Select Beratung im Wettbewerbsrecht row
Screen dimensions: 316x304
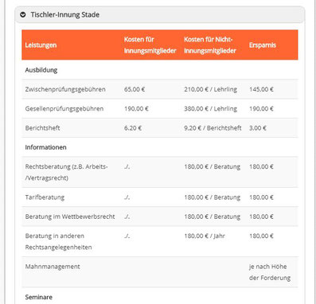(160, 216)
